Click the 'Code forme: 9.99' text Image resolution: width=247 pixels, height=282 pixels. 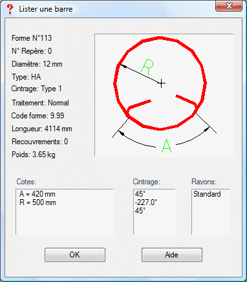point(38,116)
